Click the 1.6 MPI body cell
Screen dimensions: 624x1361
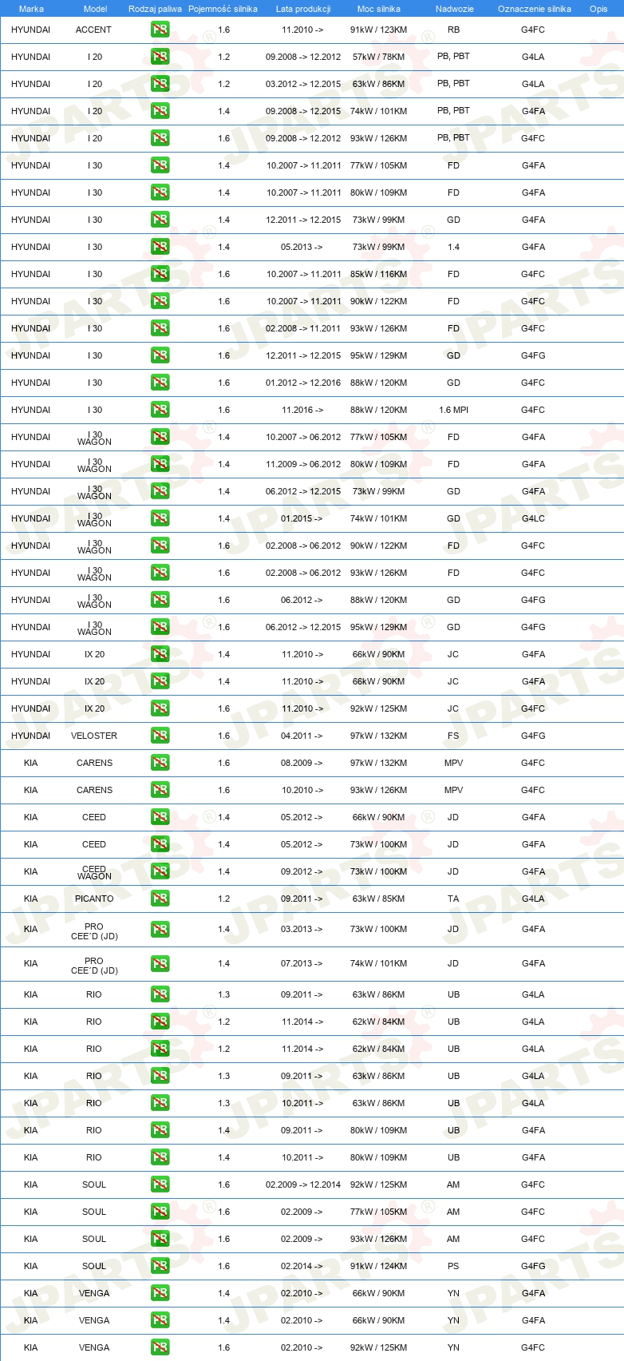[453, 410]
